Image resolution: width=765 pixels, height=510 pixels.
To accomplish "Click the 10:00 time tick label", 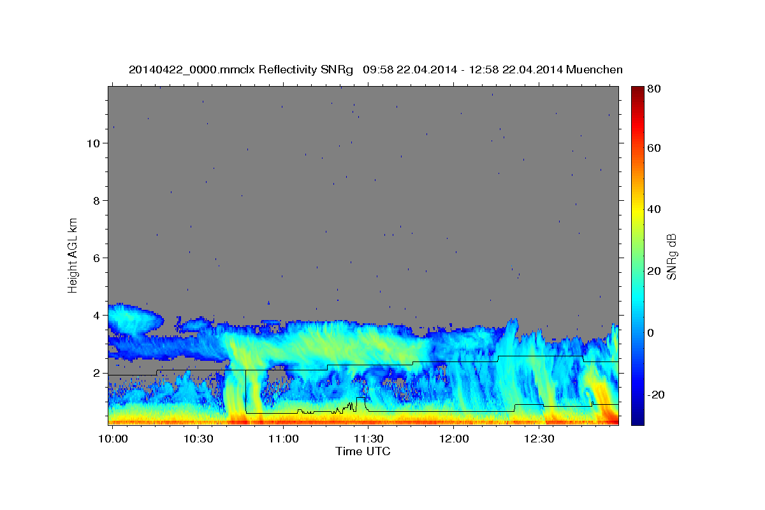I will (114, 439).
